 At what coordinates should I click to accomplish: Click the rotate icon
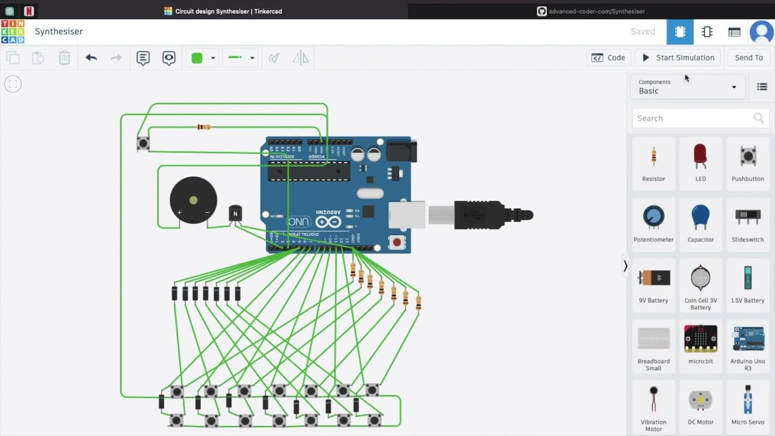coord(274,58)
